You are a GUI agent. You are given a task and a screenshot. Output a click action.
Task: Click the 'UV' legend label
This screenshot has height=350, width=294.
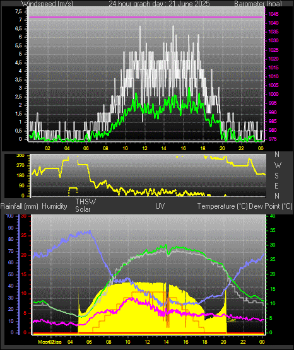pyautogui.click(x=160, y=206)
